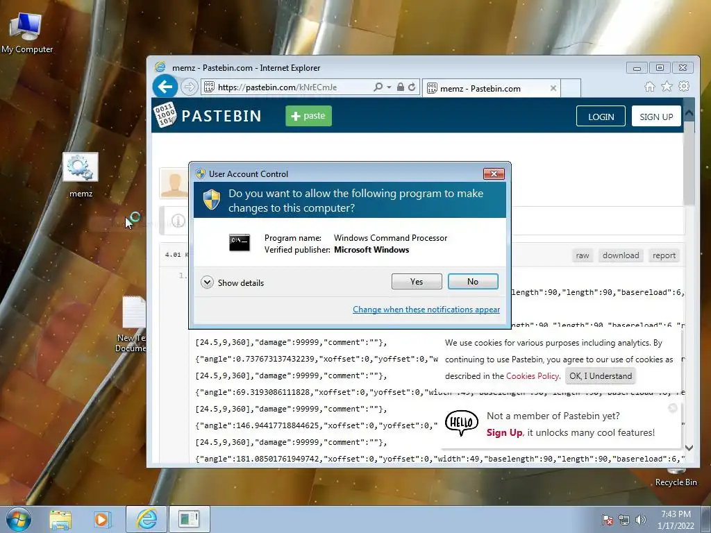The width and height of the screenshot is (711, 533).
Task: Click the network tray icon
Action: pyautogui.click(x=624, y=520)
